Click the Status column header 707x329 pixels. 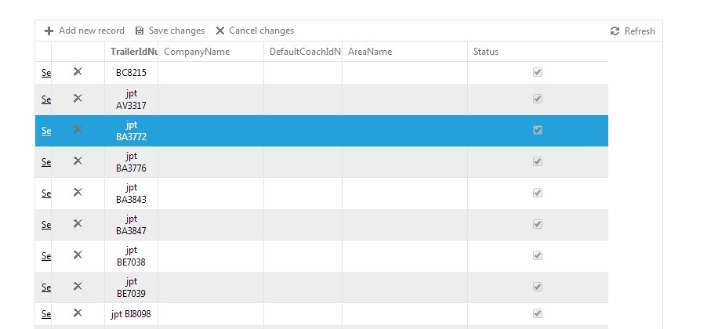(x=486, y=52)
